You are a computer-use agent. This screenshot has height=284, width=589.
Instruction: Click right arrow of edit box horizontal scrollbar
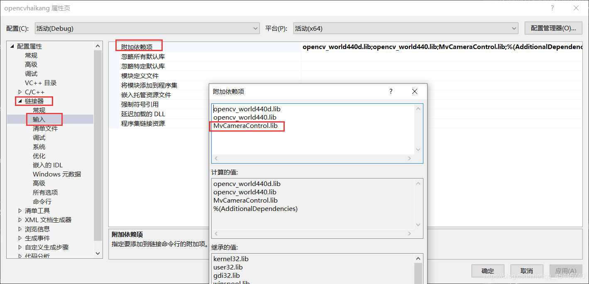point(409,158)
